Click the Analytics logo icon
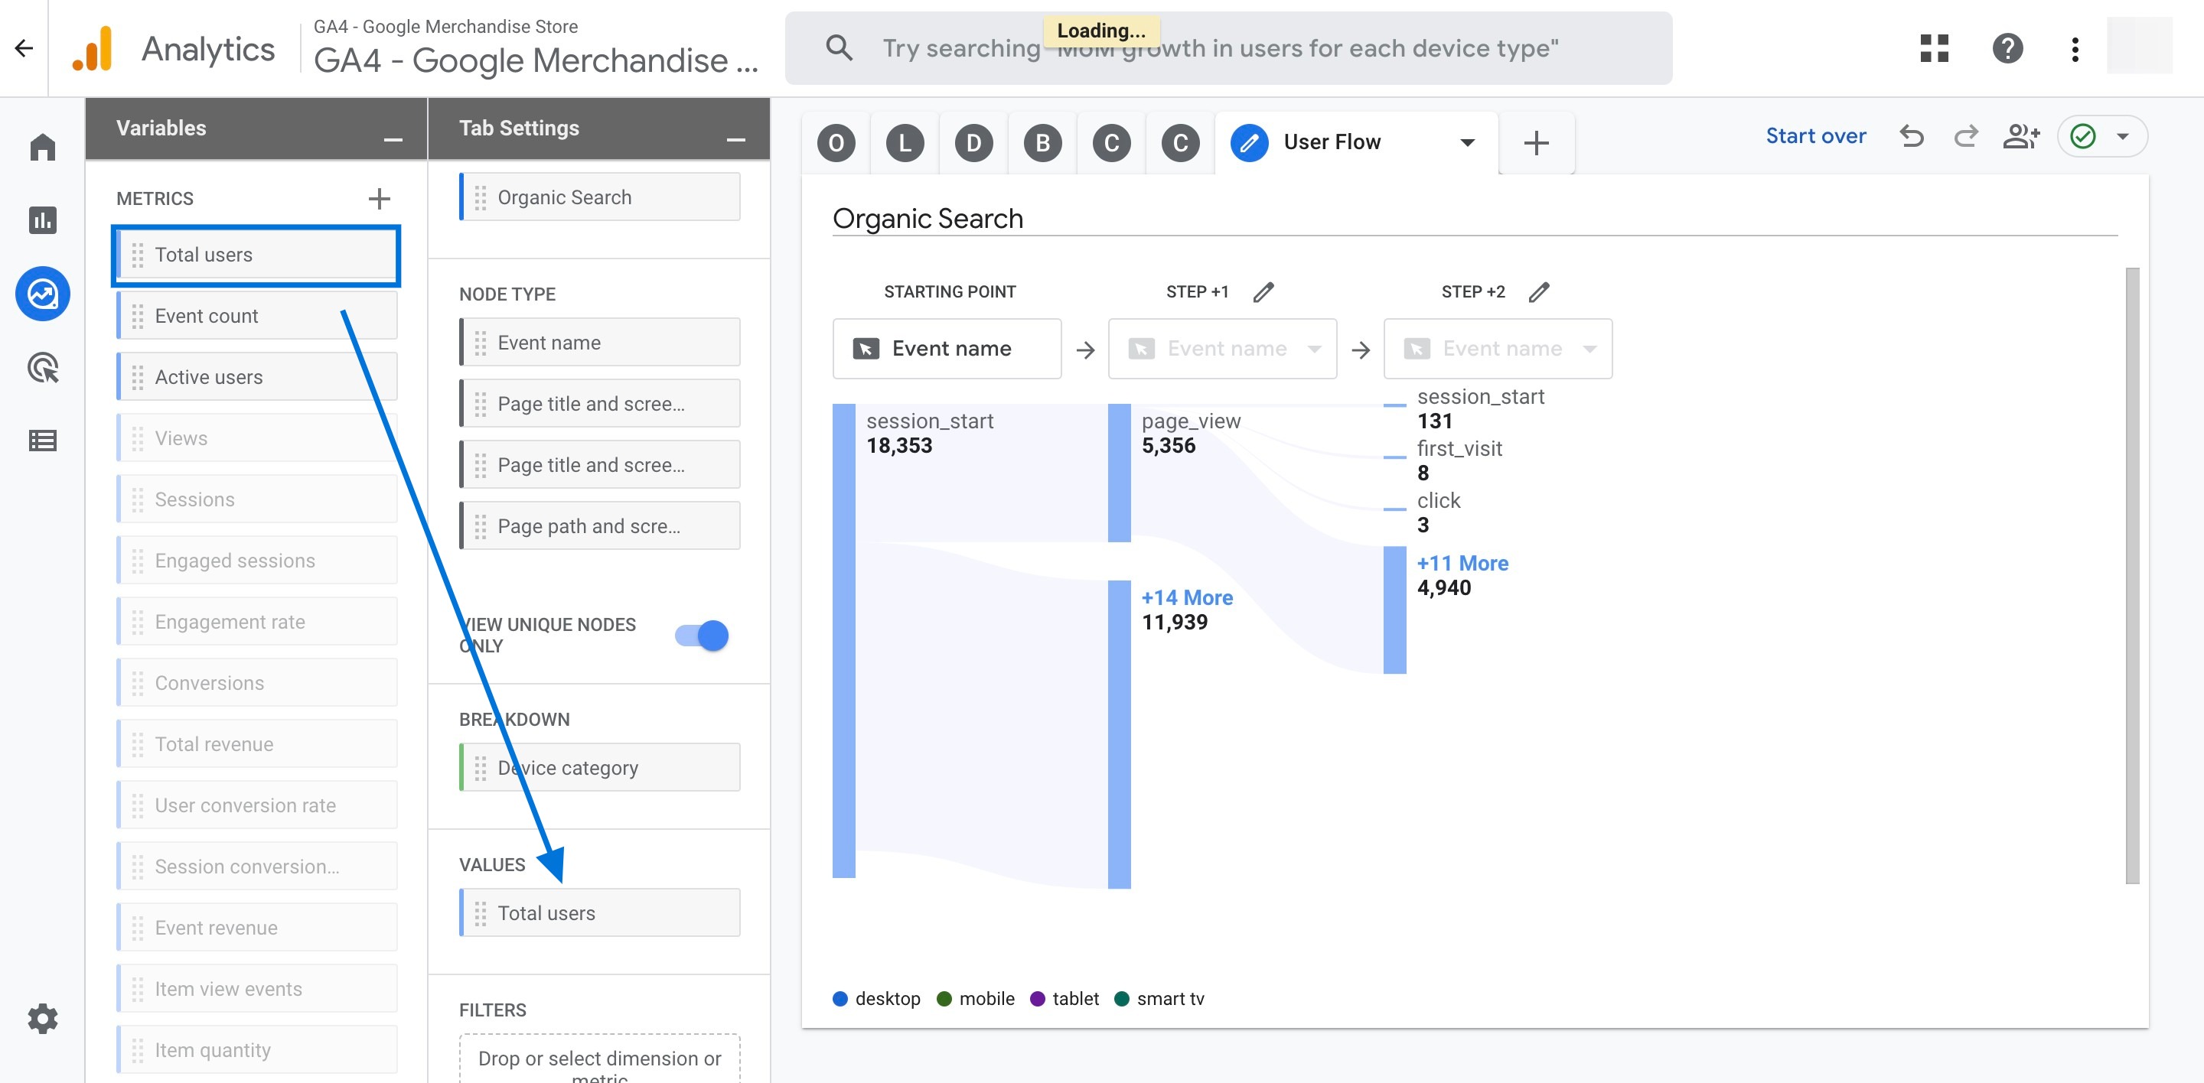This screenshot has width=2204, height=1083. 93,48
